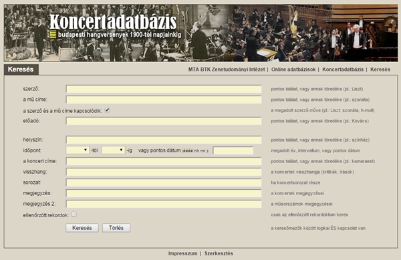Image resolution: width=401 pixels, height=260 pixels.
Task: Click into the előadó text field
Action: [164, 121]
